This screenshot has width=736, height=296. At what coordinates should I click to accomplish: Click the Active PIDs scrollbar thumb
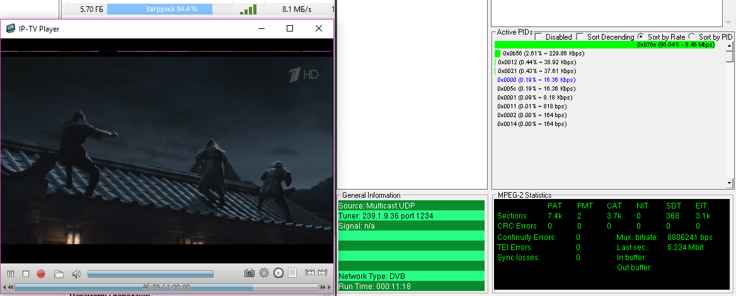click(729, 56)
